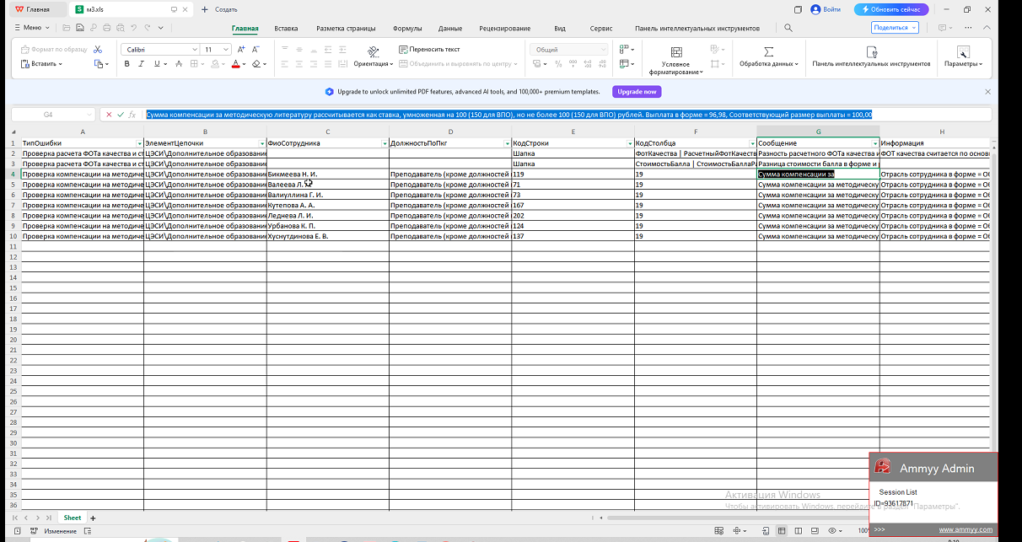Click cell with Хуснутдинова Е. В.

327,236
